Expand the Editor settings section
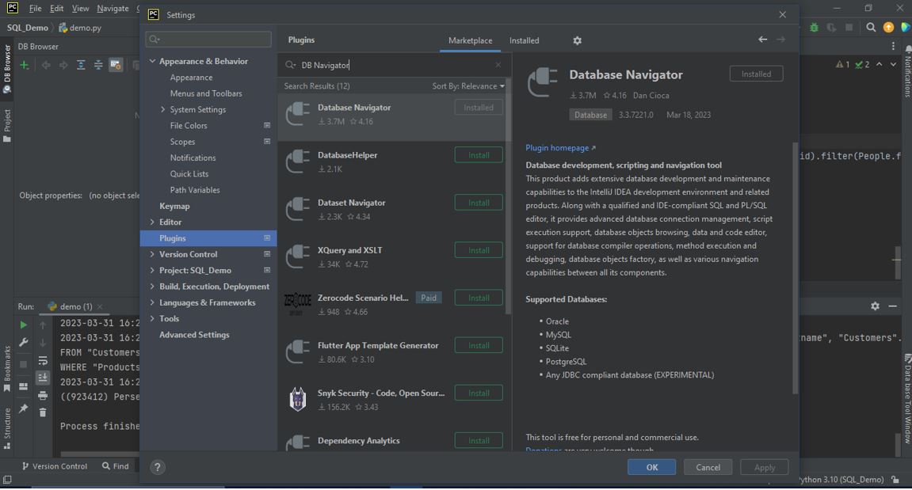 click(x=152, y=222)
